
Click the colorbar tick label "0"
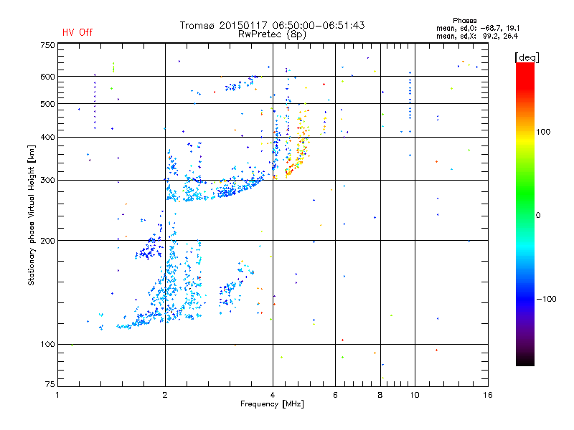(538, 216)
